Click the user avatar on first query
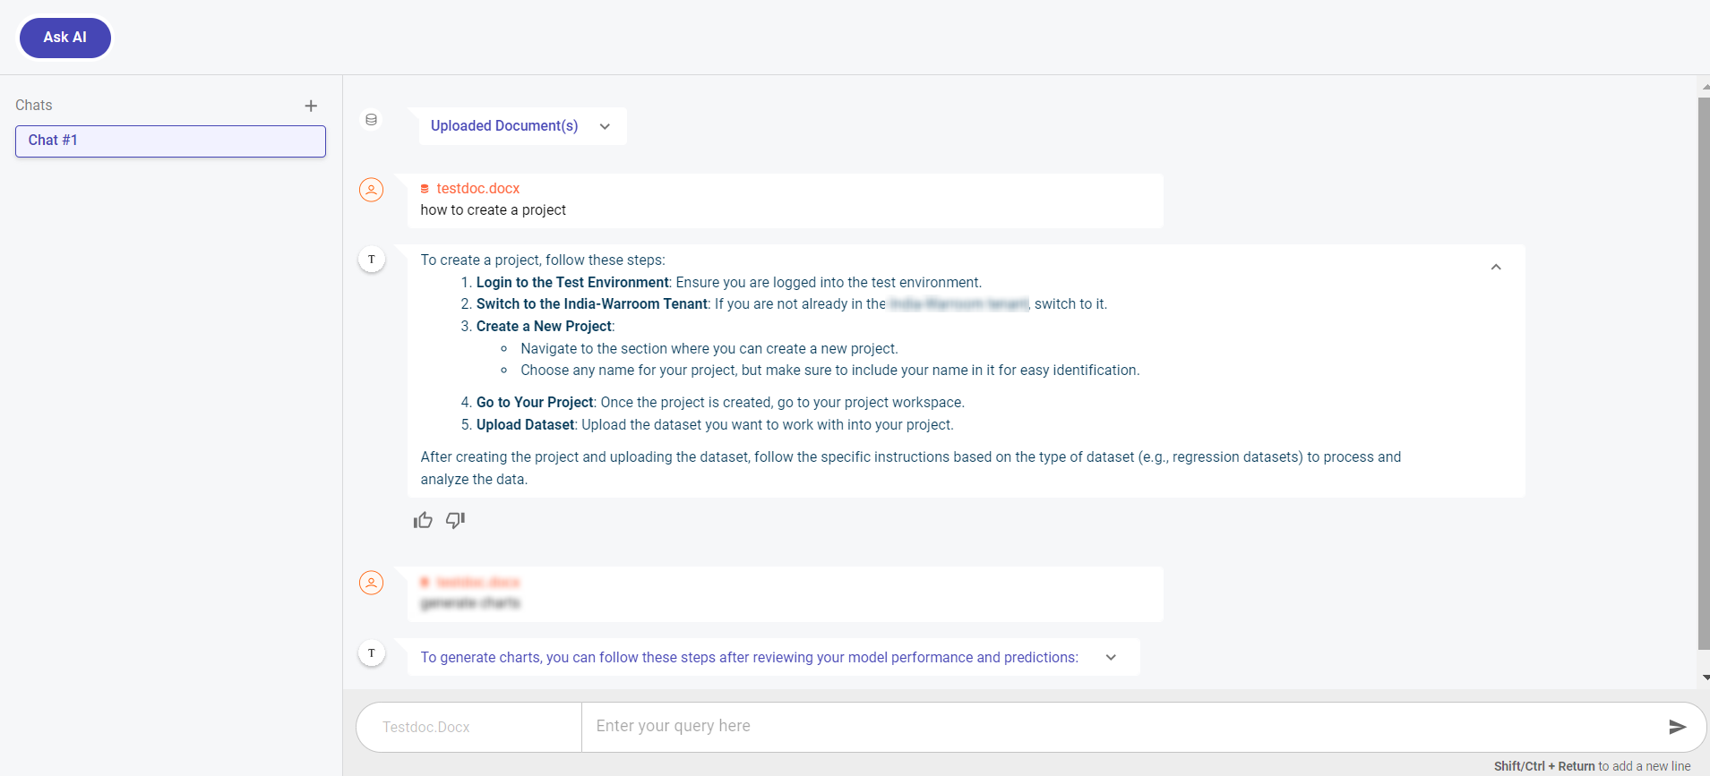The width and height of the screenshot is (1710, 776). click(x=371, y=190)
